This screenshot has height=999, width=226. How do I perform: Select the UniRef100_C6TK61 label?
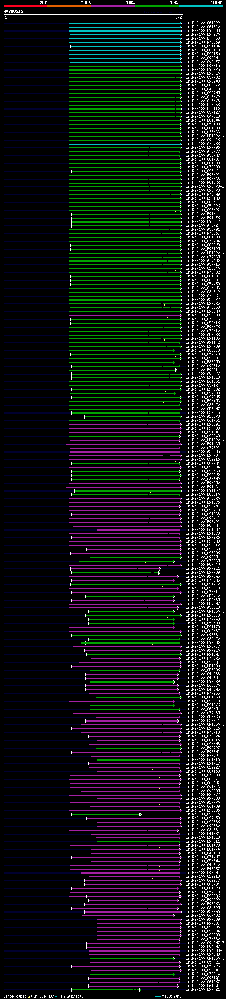pyautogui.click(x=203, y=420)
